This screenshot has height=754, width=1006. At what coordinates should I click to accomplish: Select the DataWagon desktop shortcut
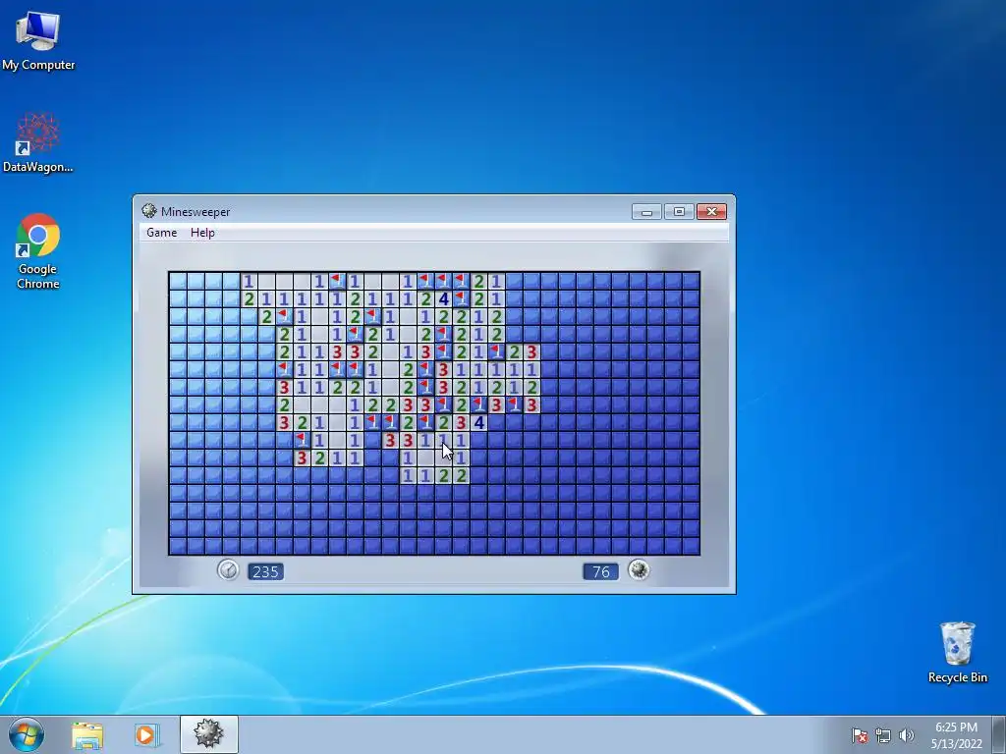[38, 142]
